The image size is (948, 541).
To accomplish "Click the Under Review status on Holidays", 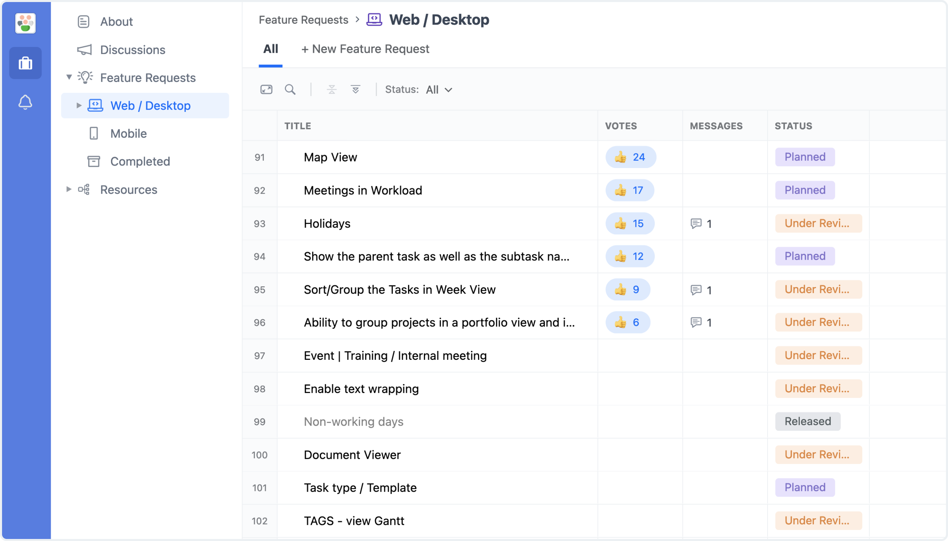I will coord(819,223).
